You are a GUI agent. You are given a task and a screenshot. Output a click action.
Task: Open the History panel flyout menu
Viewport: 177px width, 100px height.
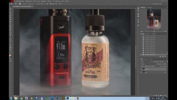point(167,34)
